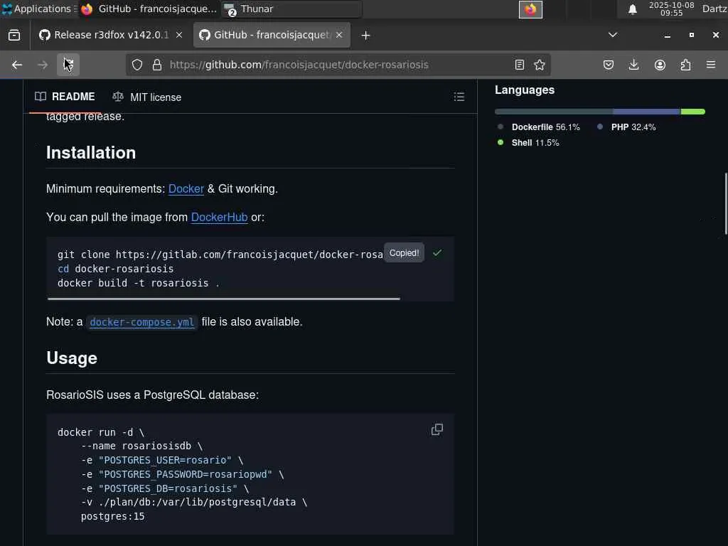Click the POSTGRES_USER=rosario line
This screenshot has width=728, height=546.
point(162,460)
